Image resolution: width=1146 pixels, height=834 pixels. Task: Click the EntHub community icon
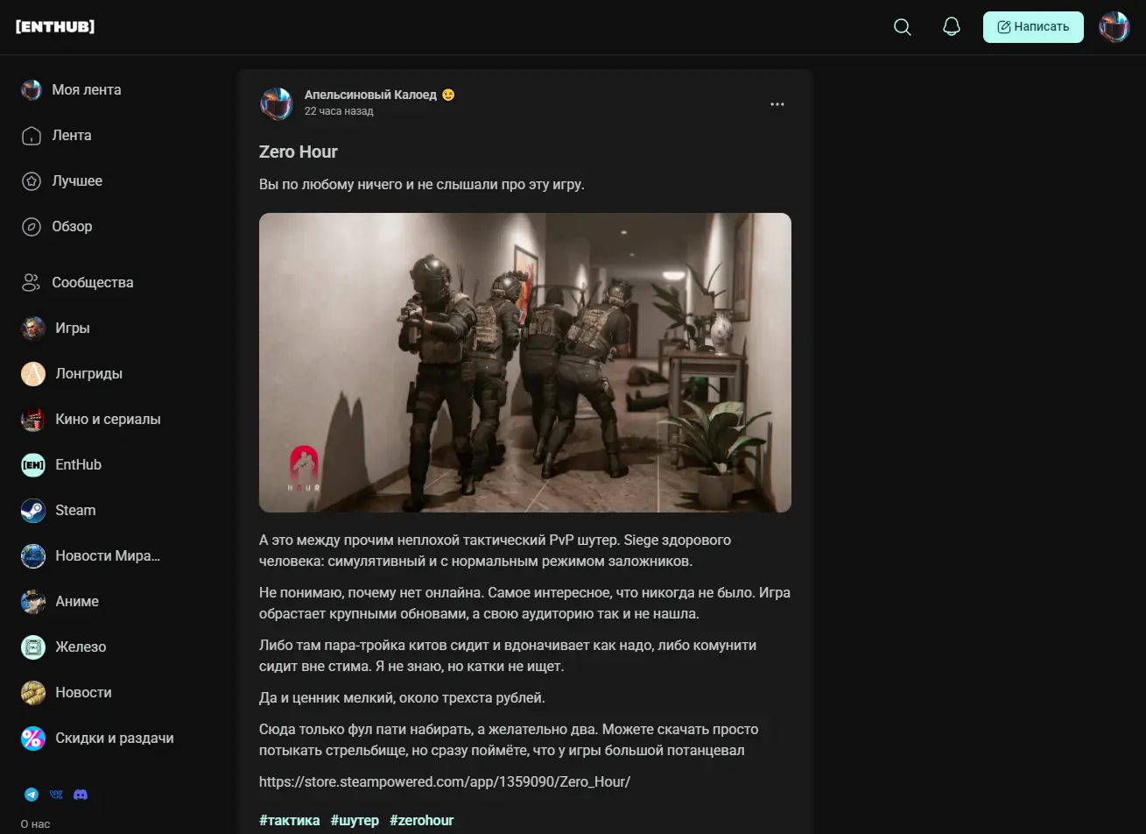click(33, 465)
